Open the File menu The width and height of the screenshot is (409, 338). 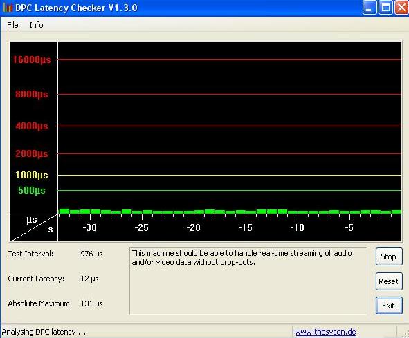pyautogui.click(x=12, y=25)
